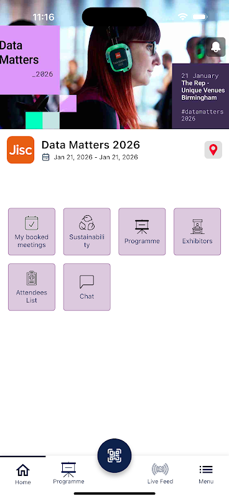The width and height of the screenshot is (229, 499).
Task: Open the Live Feed tab
Action: (160, 474)
